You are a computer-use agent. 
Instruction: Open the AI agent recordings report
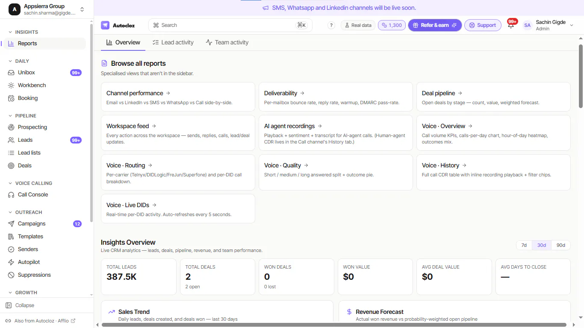click(336, 133)
